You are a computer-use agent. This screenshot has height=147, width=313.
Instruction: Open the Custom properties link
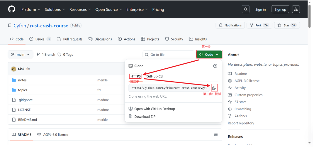pos(245,95)
